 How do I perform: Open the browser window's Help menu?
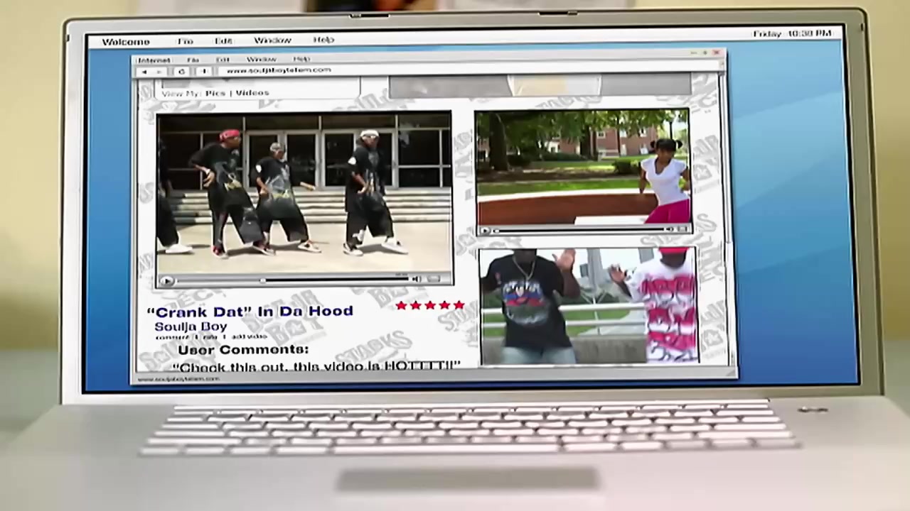point(301,59)
